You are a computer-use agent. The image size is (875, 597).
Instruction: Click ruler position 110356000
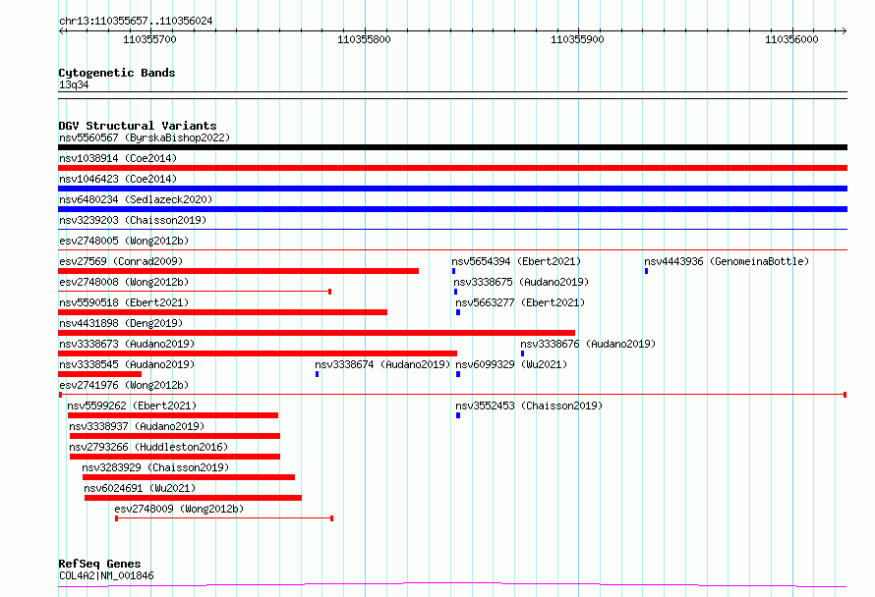tap(791, 39)
